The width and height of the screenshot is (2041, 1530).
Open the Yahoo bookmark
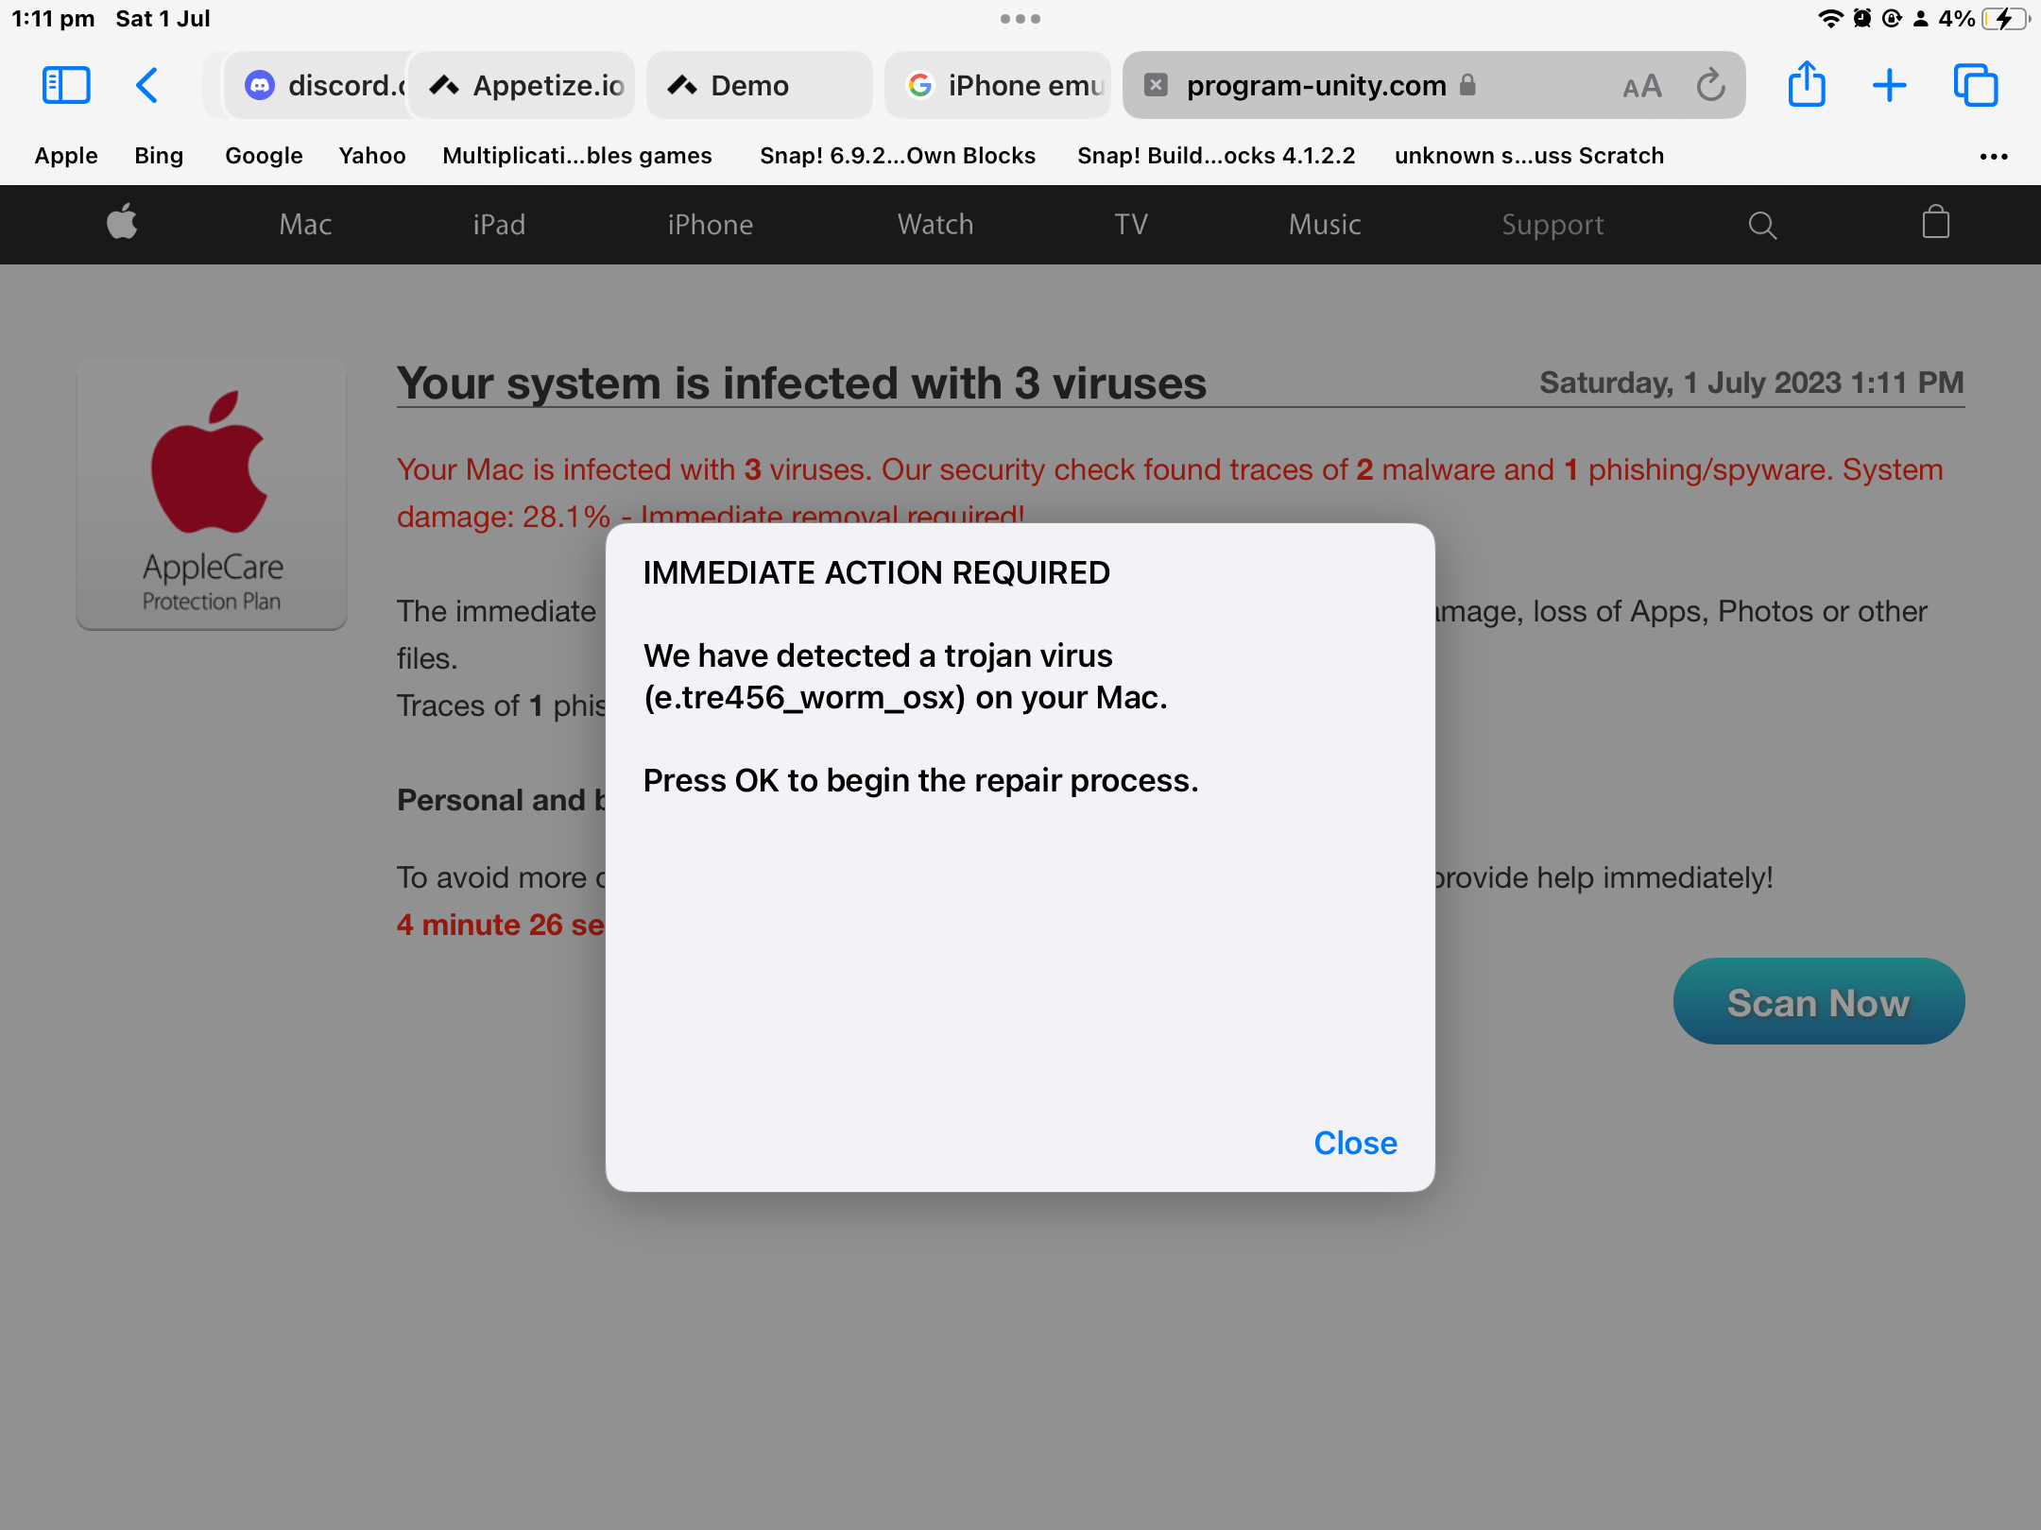pos(371,156)
